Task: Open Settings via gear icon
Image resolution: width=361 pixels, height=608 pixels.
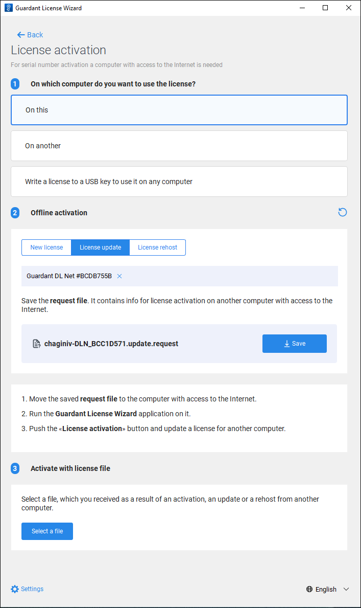Action: point(15,589)
